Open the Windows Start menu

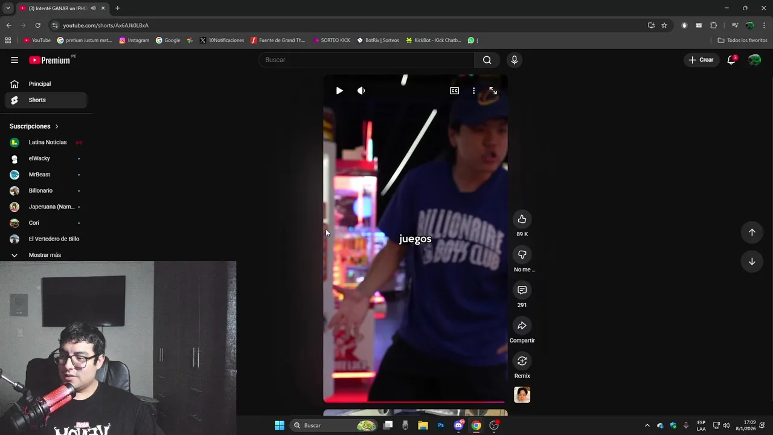(x=280, y=425)
